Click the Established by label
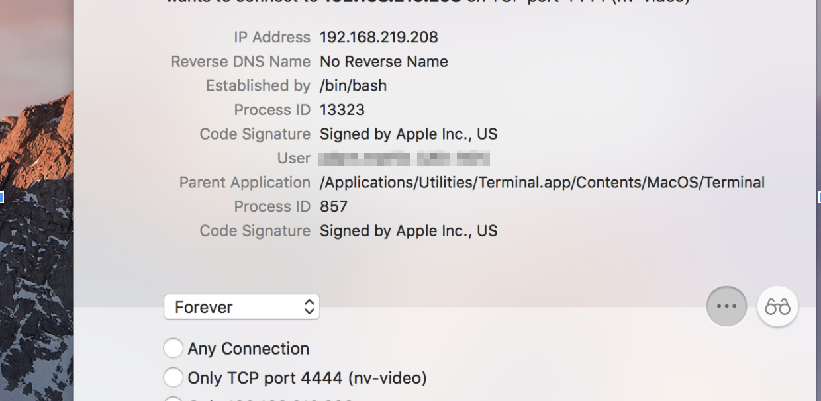Image resolution: width=821 pixels, height=401 pixels. (x=258, y=86)
